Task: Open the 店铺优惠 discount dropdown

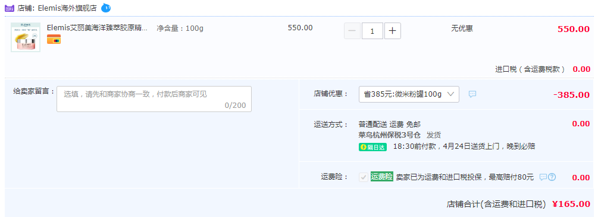Action: [x=409, y=94]
